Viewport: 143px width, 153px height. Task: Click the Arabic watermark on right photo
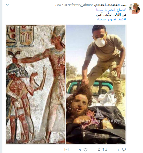tap(99, 121)
